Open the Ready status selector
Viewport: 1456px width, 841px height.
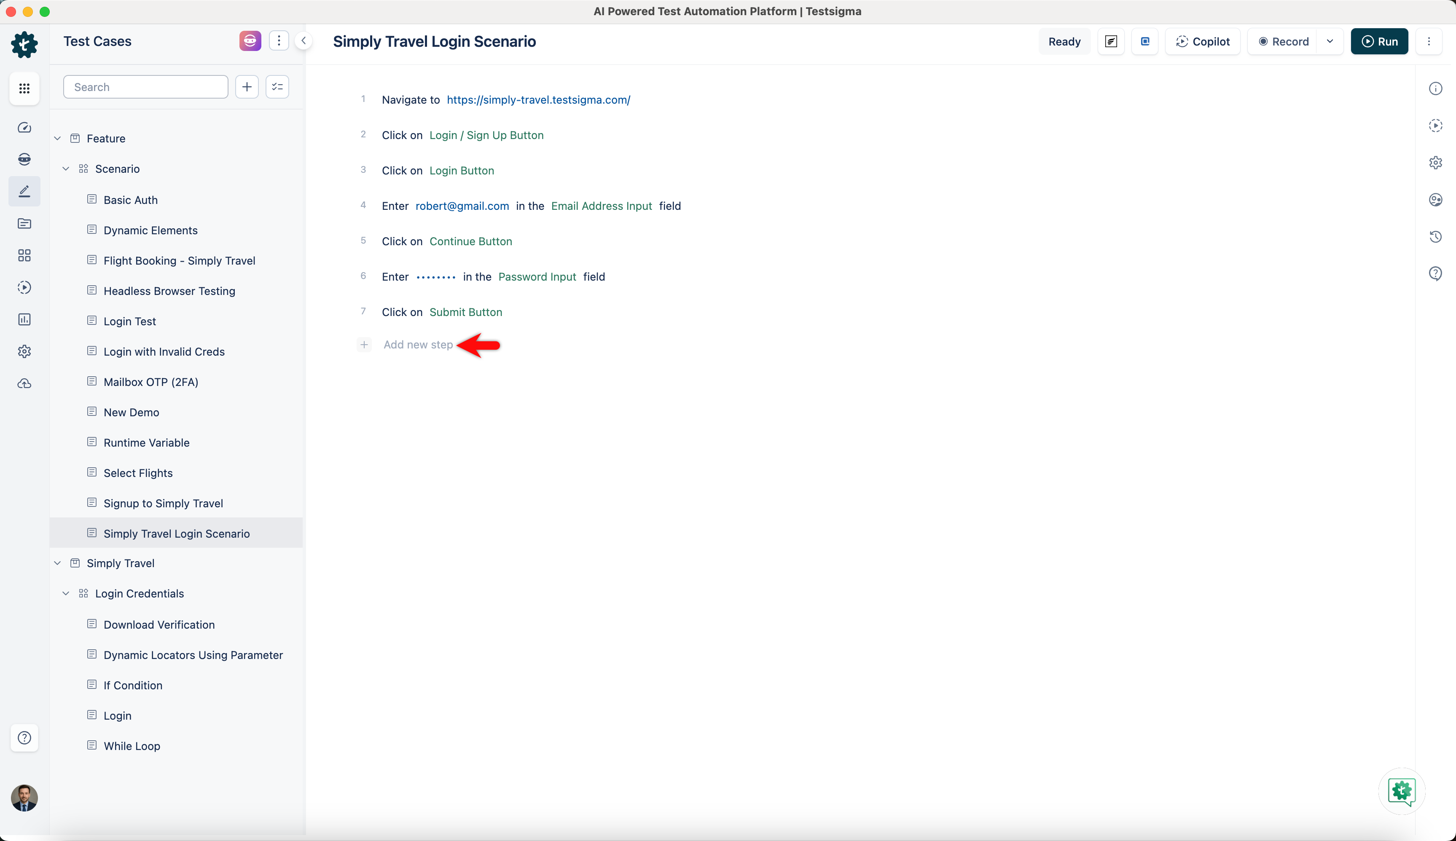[1064, 42]
